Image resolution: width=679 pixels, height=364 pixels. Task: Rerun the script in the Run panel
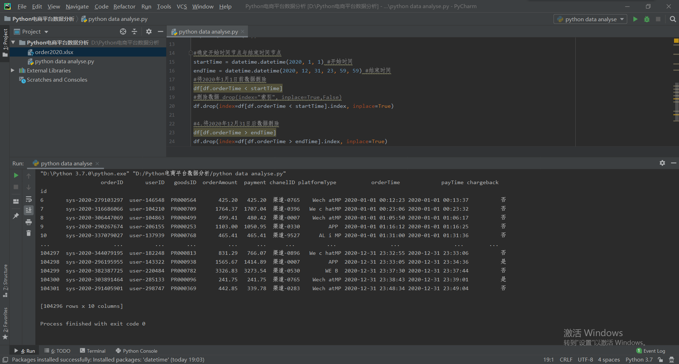pyautogui.click(x=16, y=175)
